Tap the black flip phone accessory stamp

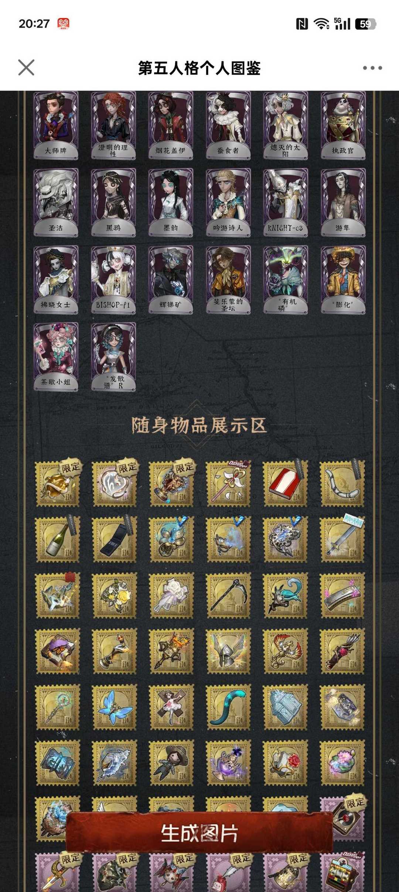click(x=114, y=539)
